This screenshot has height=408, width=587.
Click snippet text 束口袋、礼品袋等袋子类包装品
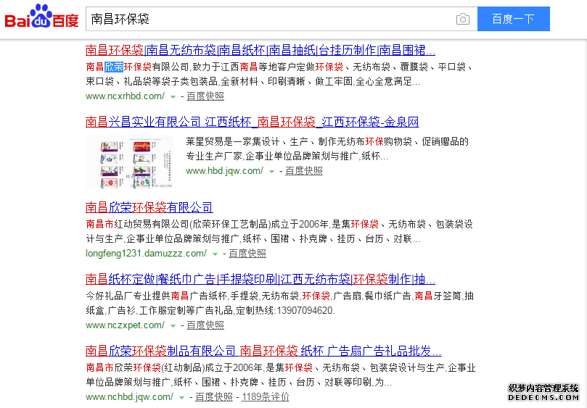coord(152,81)
